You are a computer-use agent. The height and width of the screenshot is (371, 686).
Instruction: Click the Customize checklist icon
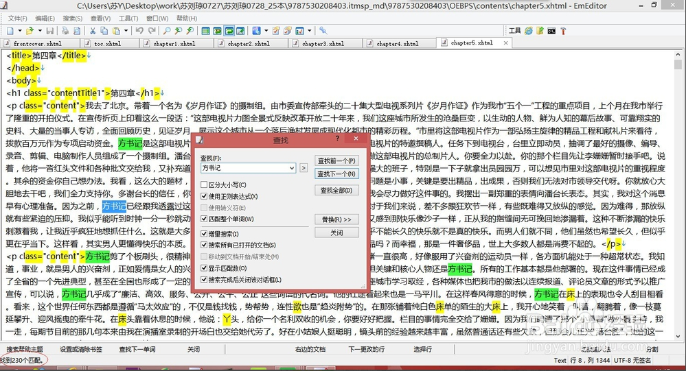pos(299,31)
